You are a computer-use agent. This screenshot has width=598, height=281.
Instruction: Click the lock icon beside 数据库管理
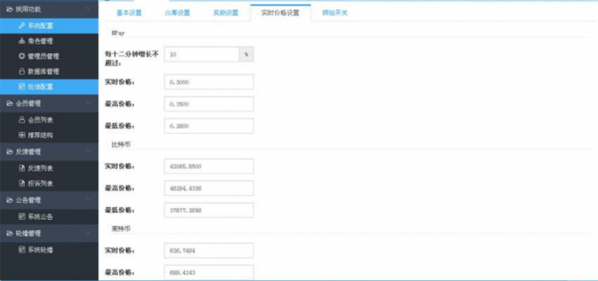(22, 71)
